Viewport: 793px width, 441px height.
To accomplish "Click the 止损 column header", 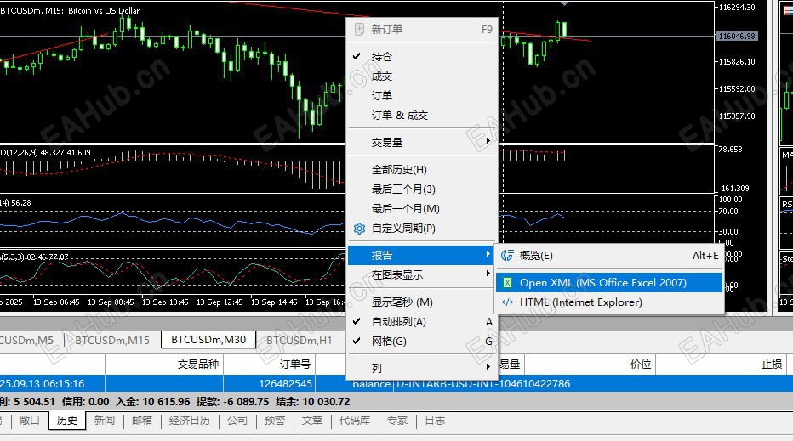I will tap(722, 365).
